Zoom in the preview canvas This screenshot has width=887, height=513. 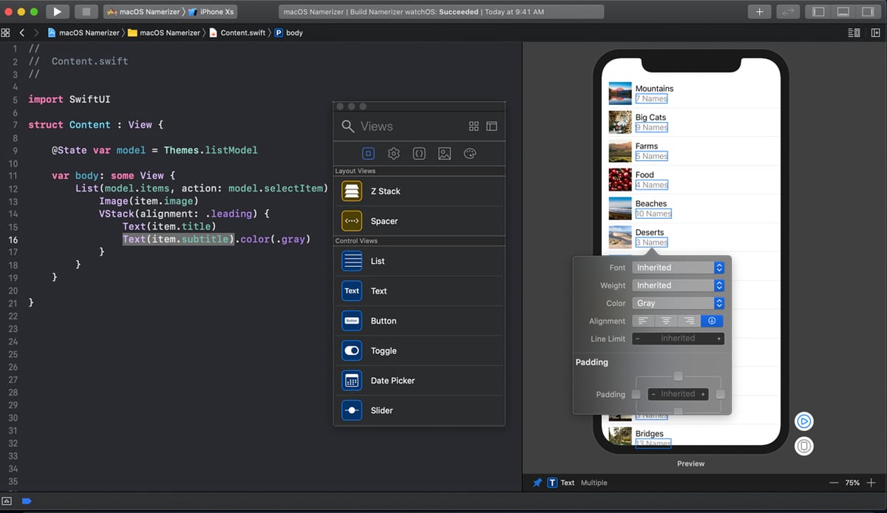coord(871,483)
